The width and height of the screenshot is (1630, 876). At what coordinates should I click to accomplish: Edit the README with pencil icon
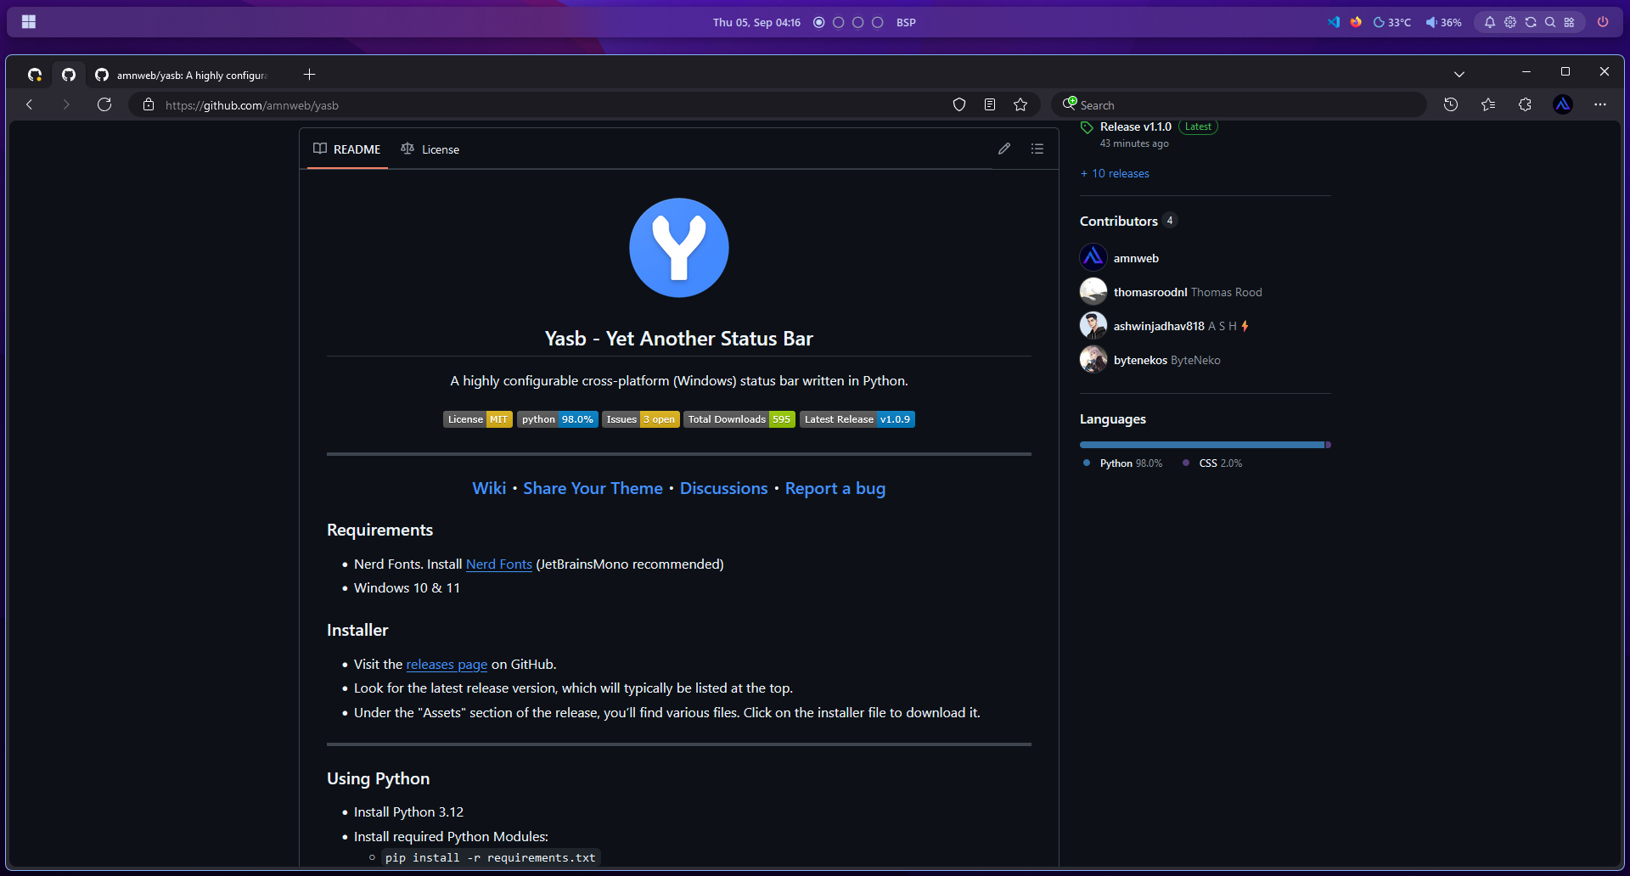1004,149
